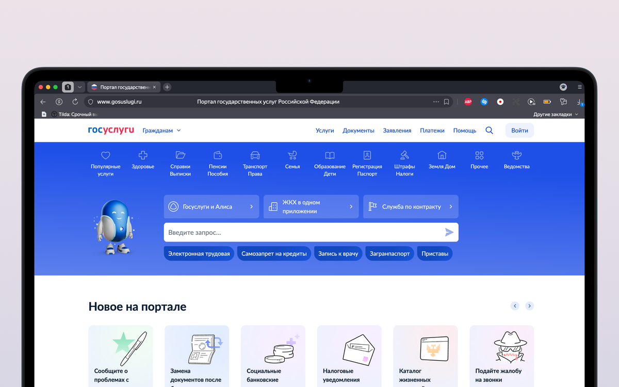Click the Самозапрет на кредиты chip

point(274,253)
